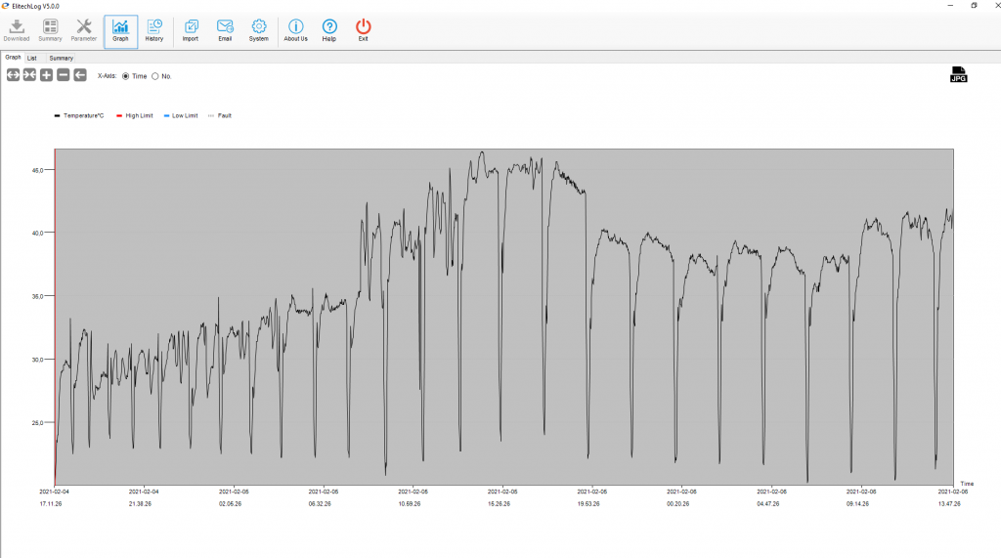Click the Import toolbar icon
The height and width of the screenshot is (558, 1001).
click(191, 30)
